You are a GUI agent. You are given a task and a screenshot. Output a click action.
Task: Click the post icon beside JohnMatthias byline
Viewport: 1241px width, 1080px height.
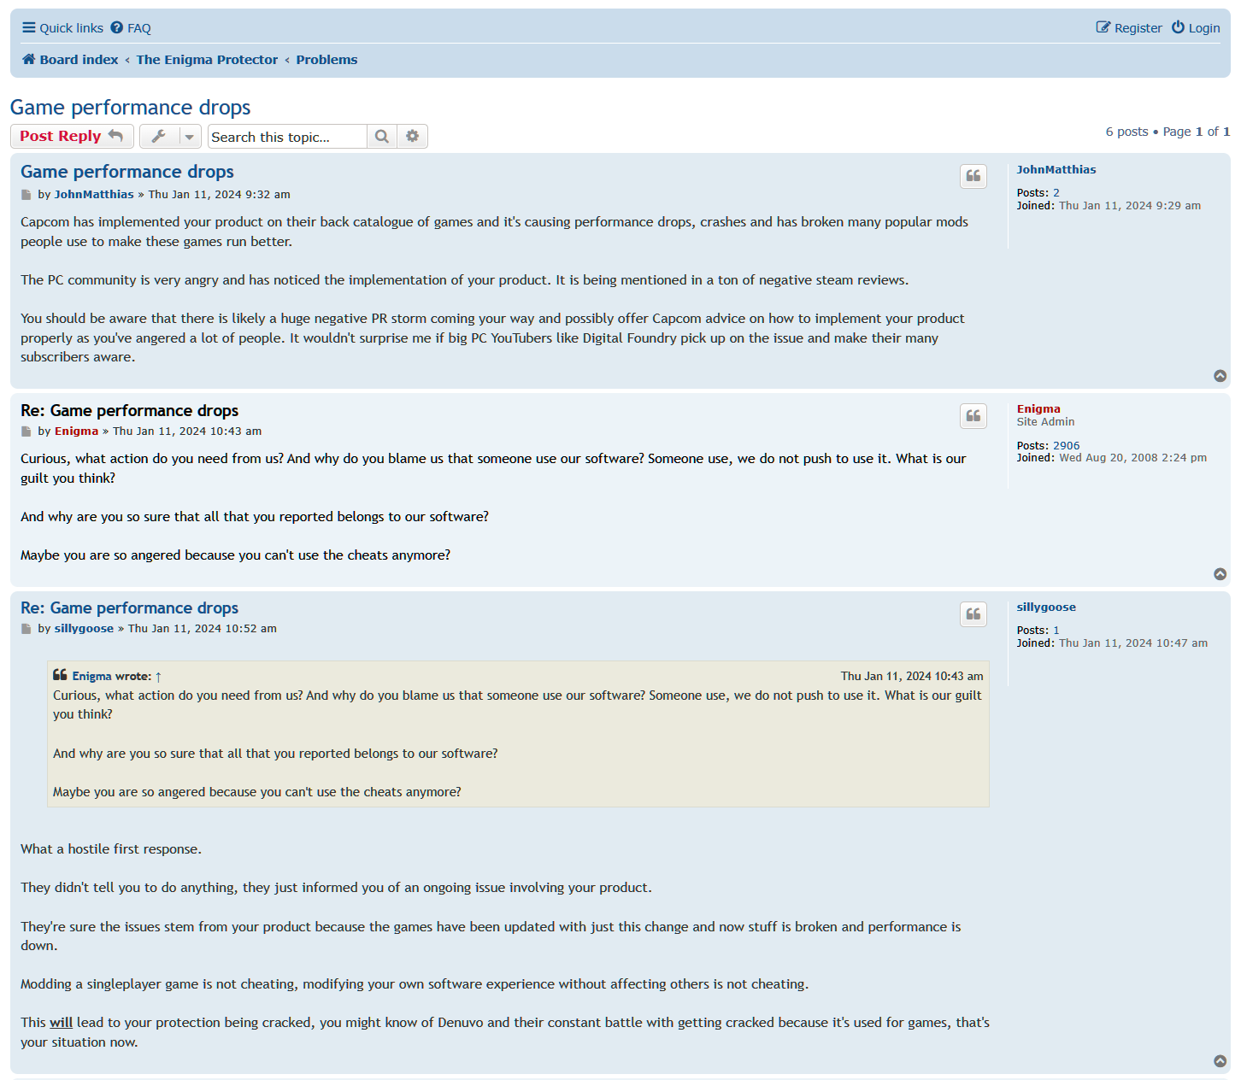point(26,195)
